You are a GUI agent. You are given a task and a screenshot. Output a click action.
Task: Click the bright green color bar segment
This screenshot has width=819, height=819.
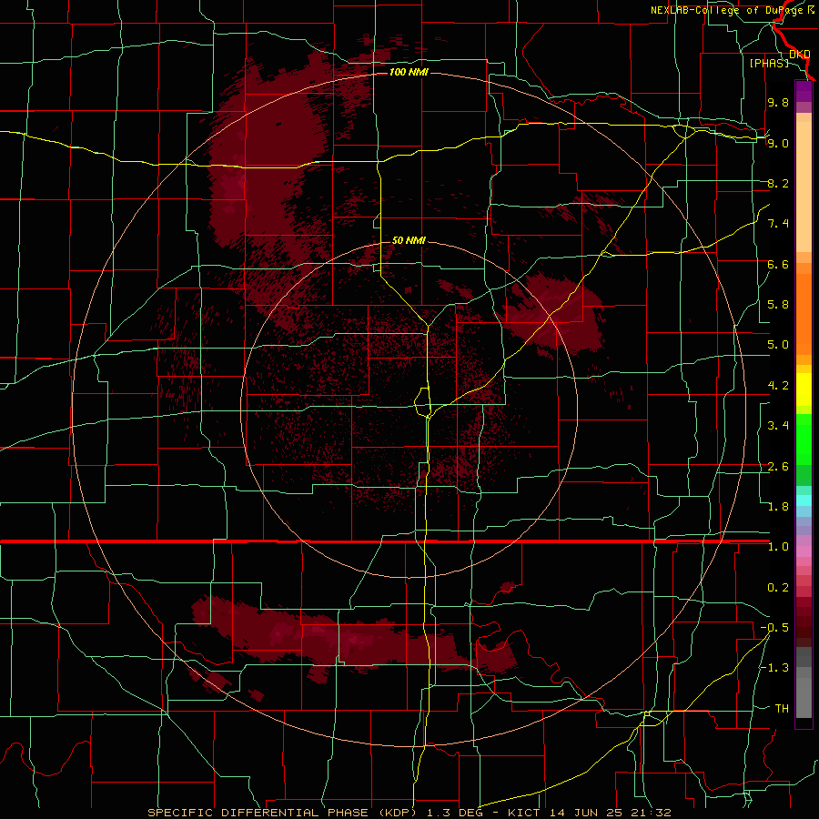tap(804, 440)
